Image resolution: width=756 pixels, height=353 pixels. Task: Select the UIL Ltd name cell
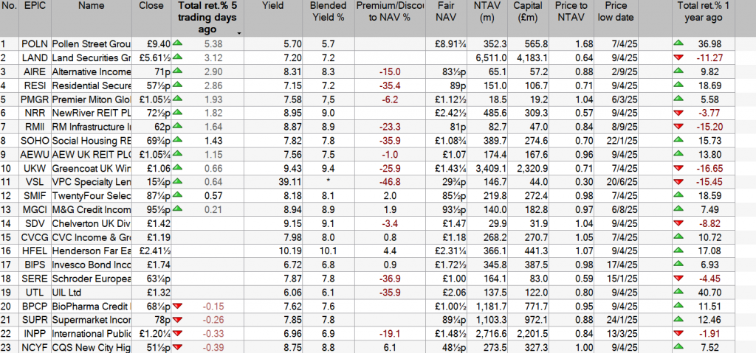(x=91, y=293)
